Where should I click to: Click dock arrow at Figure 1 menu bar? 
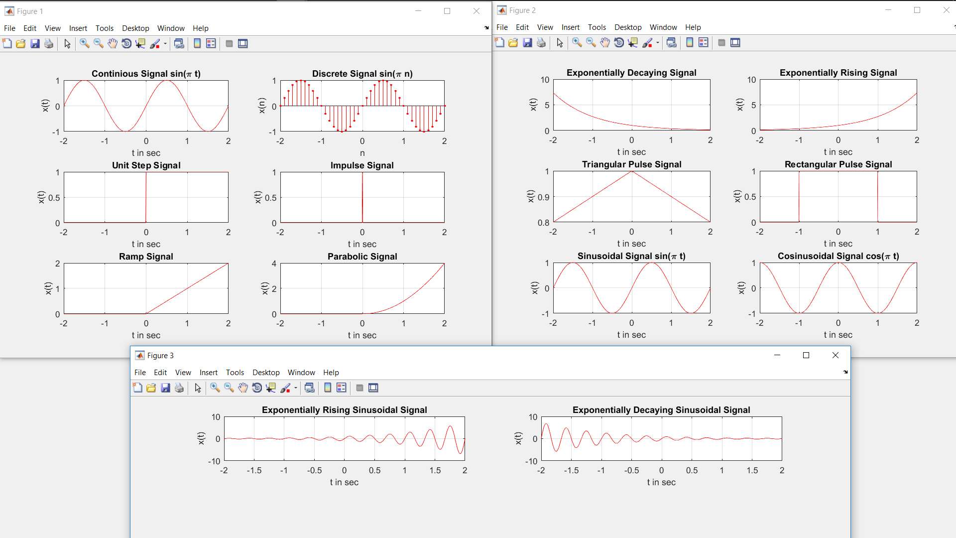(x=486, y=28)
